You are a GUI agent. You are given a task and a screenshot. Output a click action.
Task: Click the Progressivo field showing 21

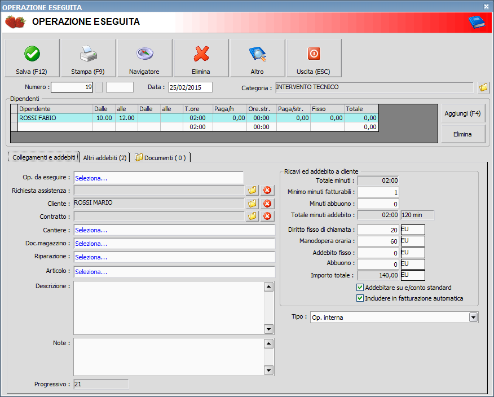101,384
